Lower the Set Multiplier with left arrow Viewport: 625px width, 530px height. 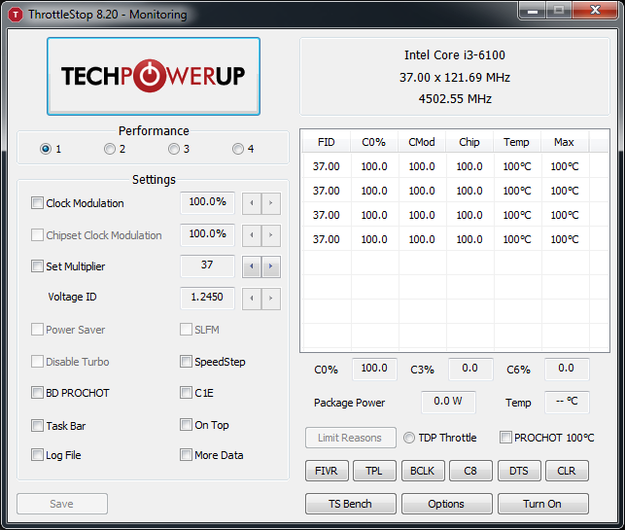point(252,266)
